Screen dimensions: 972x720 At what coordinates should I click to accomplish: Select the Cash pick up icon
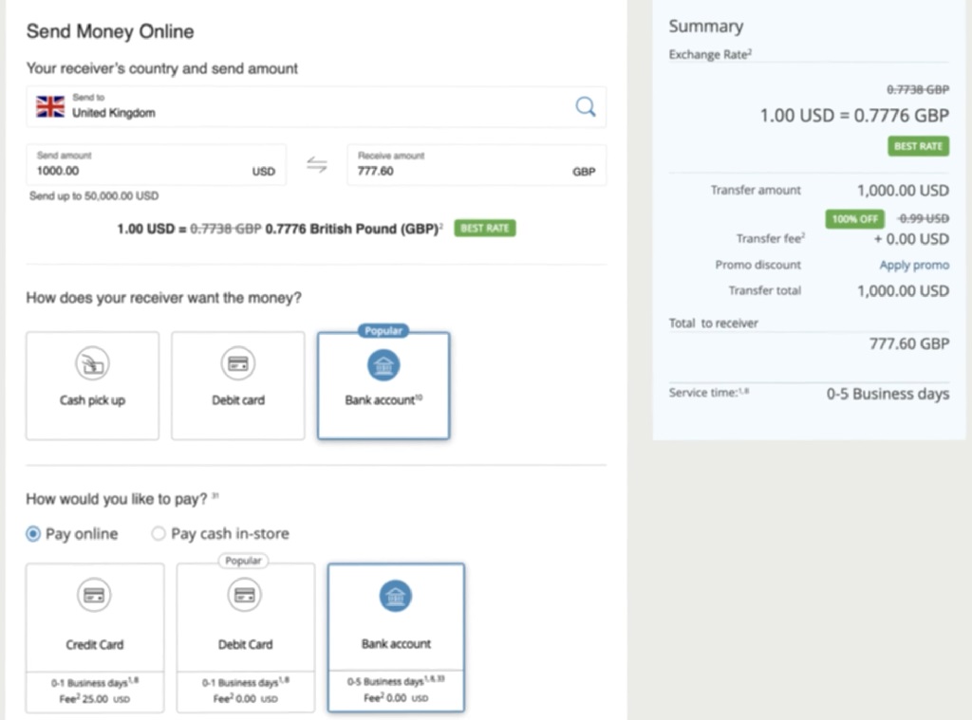[x=91, y=362]
